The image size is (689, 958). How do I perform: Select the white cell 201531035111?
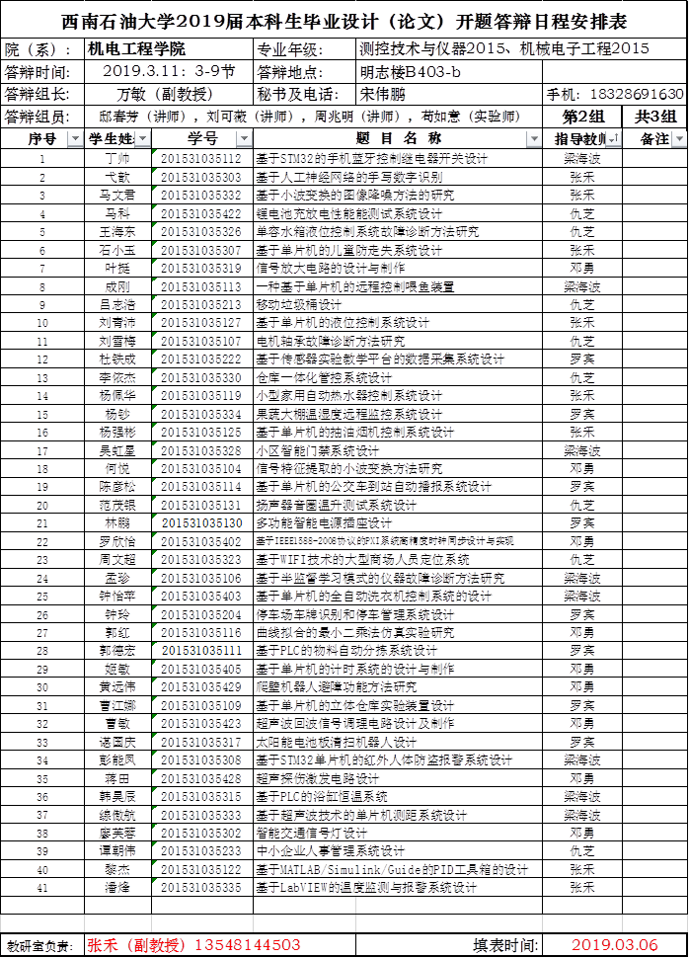point(201,651)
